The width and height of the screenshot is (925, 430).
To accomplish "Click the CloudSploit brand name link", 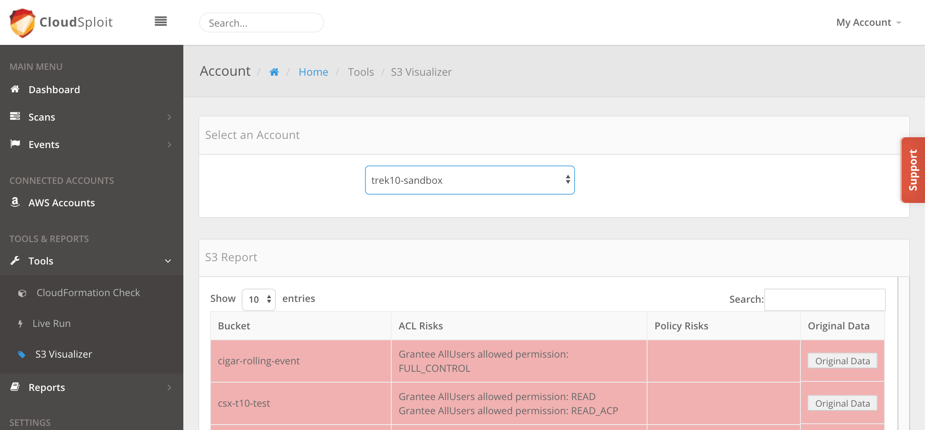I will (x=76, y=22).
